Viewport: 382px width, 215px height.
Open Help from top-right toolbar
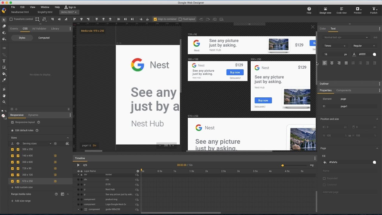click(x=309, y=10)
